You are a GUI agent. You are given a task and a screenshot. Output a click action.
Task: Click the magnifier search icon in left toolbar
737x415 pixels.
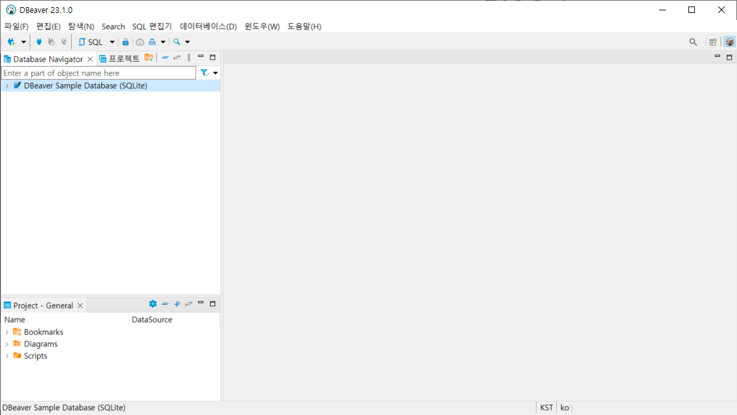tap(177, 42)
